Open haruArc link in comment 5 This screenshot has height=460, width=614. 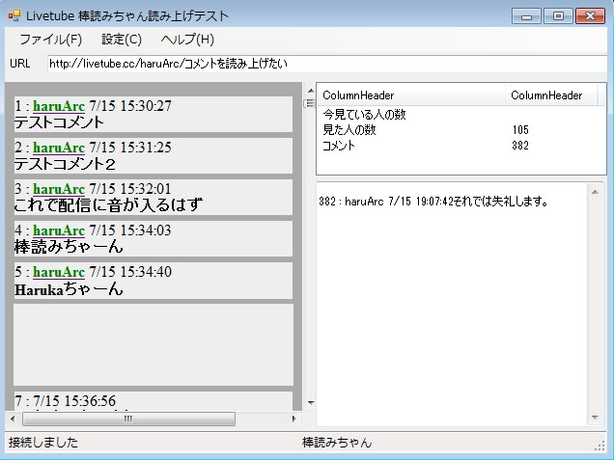point(59,272)
